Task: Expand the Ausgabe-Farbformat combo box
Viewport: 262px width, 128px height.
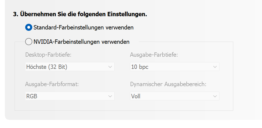Action: (x=70, y=96)
